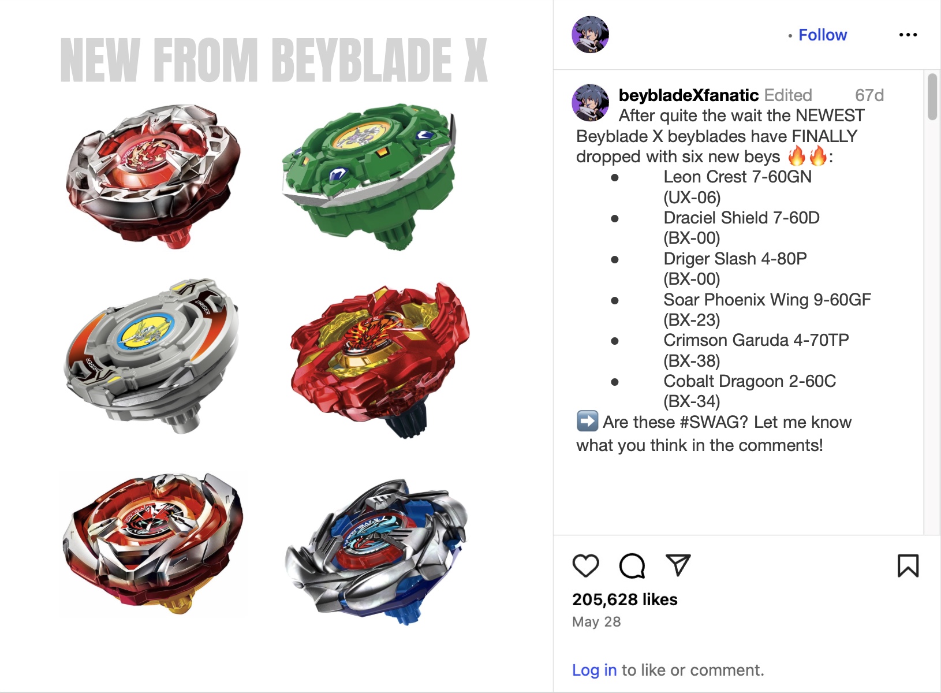The image size is (941, 693).
Task: Like the post with the heart icon
Action: tap(585, 565)
